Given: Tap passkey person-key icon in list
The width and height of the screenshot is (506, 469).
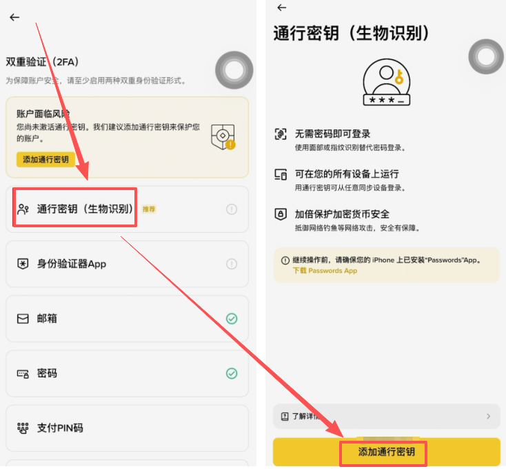Looking at the screenshot, I should coord(23,209).
